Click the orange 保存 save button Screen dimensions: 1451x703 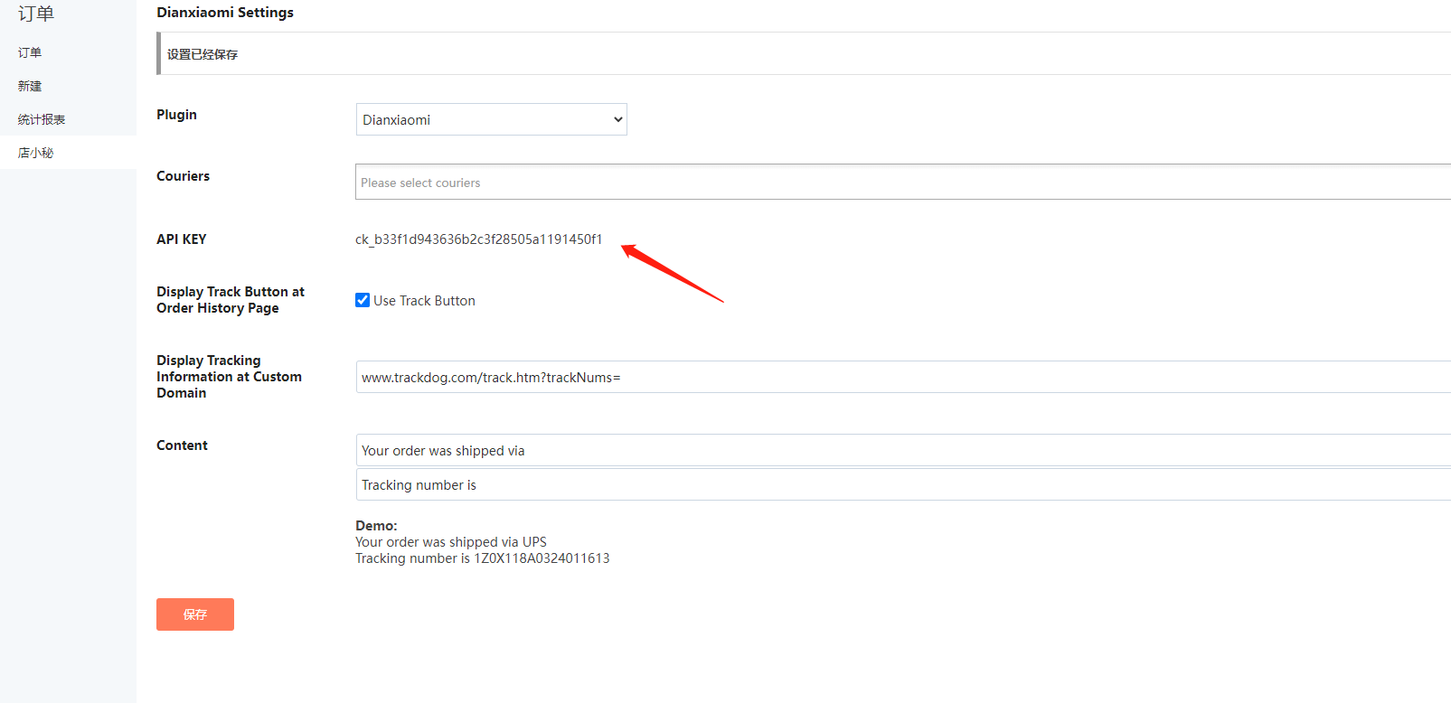195,614
